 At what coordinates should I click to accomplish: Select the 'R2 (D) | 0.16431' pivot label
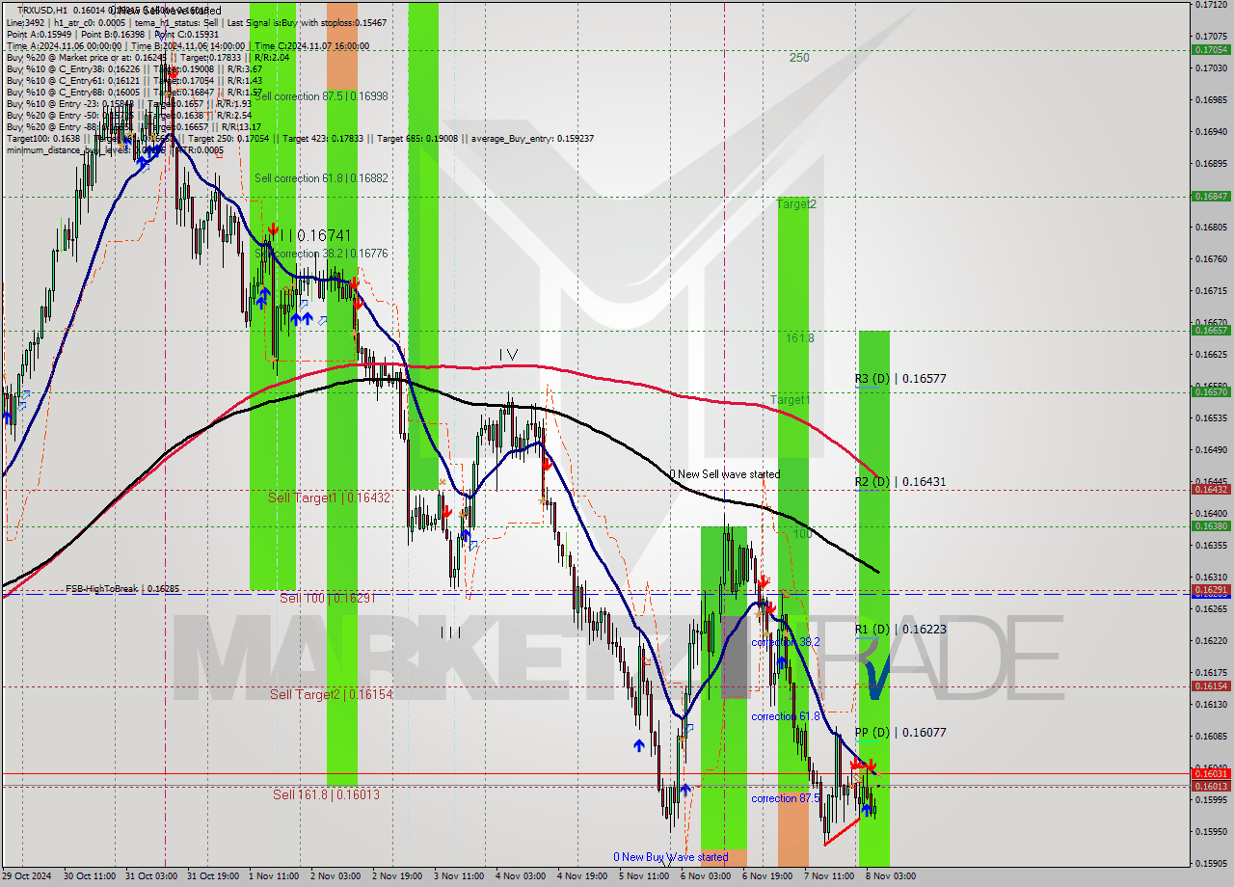click(x=900, y=481)
